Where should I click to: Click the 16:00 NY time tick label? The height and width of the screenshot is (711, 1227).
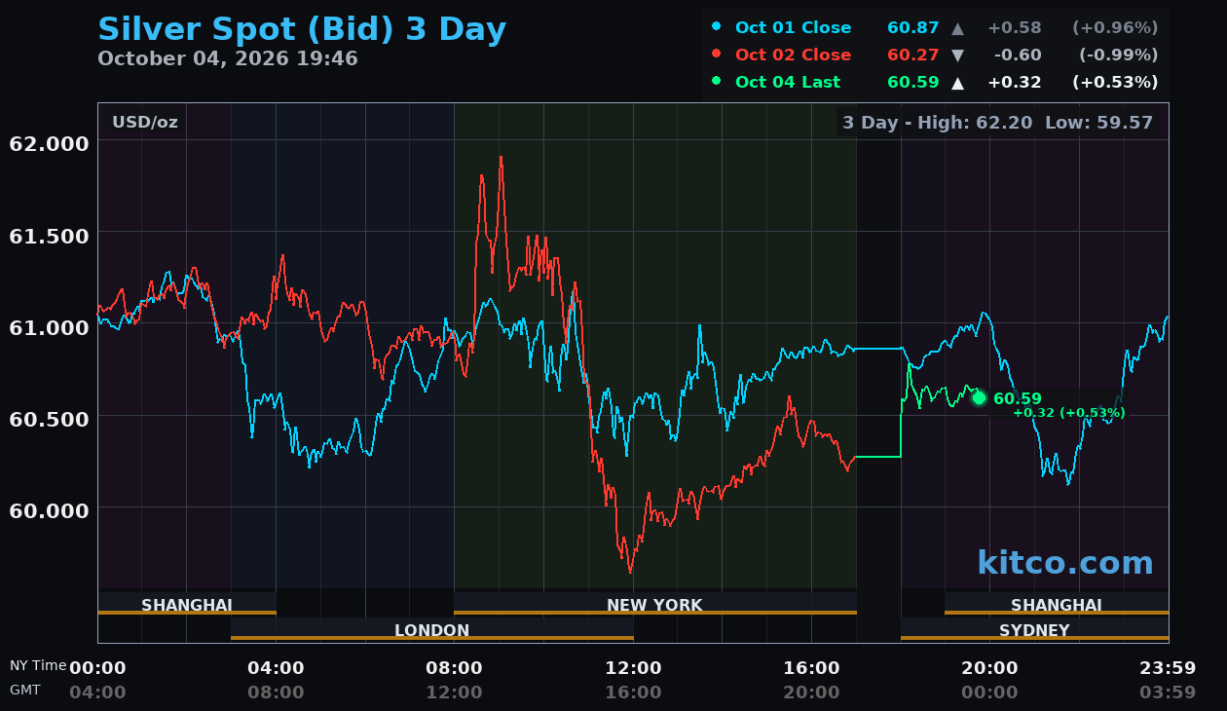point(811,668)
